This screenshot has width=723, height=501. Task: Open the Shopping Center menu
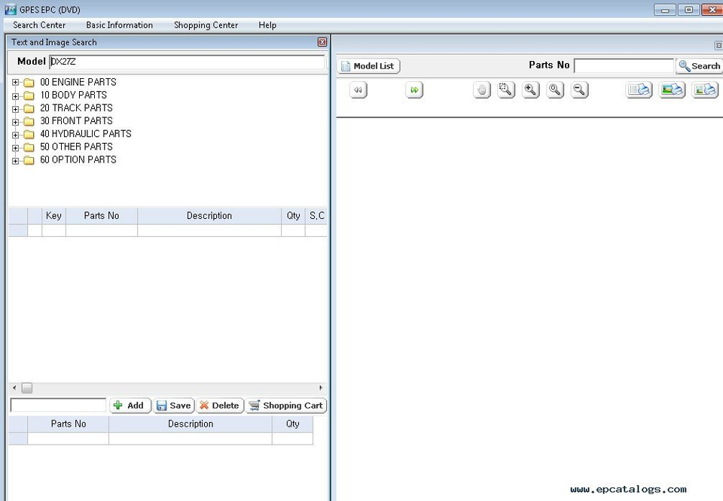pos(206,25)
